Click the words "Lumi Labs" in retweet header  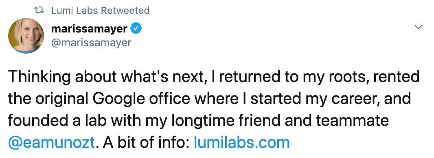coord(75,11)
